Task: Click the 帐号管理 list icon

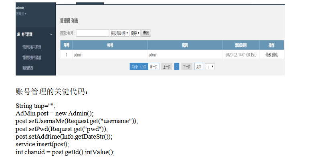Action: (18, 34)
